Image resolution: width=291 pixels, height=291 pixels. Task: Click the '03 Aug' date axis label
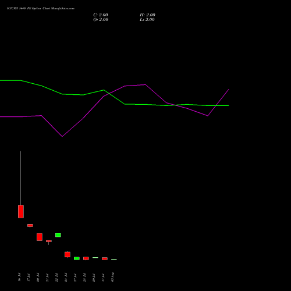click(112, 277)
